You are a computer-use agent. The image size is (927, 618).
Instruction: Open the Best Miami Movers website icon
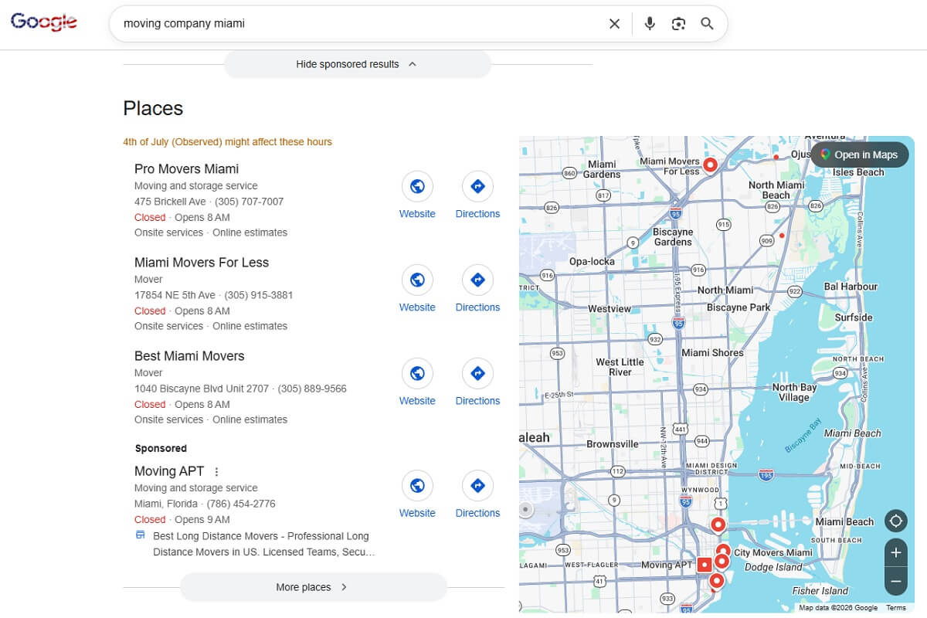click(x=417, y=373)
